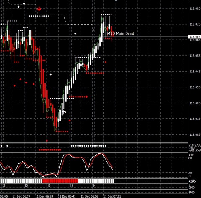The width and height of the screenshot is (201, 198).
Task: Click the 11 Dec 07:05 time label
Action: coord(112,196)
